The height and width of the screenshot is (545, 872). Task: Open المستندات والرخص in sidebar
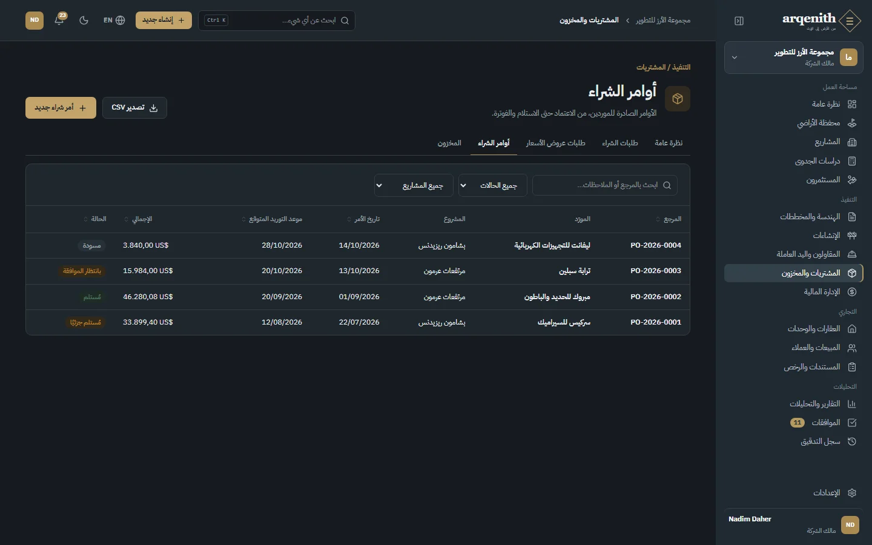(794, 367)
